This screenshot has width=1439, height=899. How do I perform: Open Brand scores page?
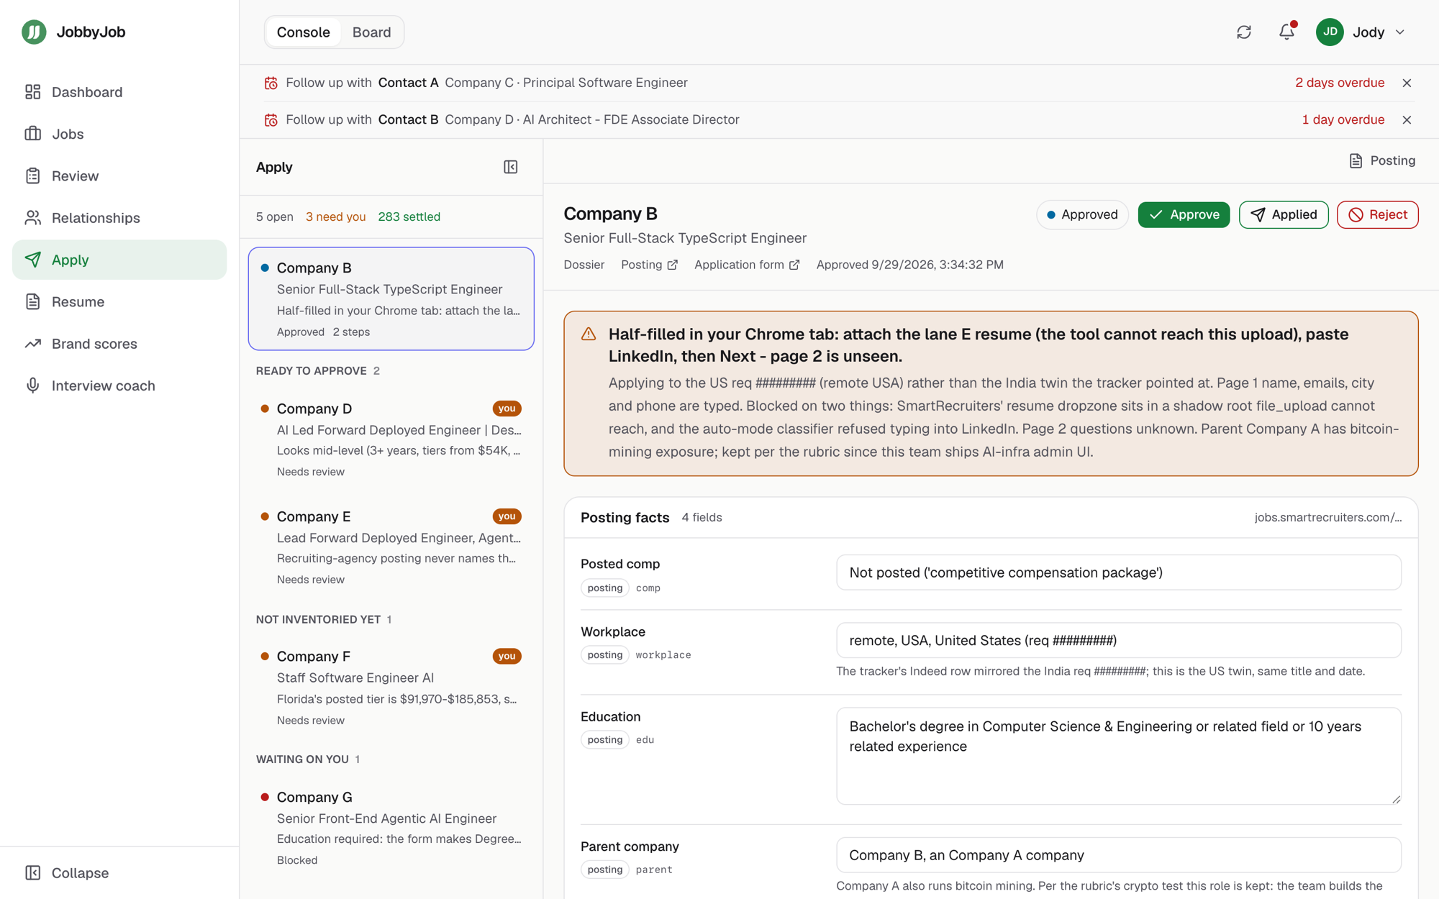(119, 344)
